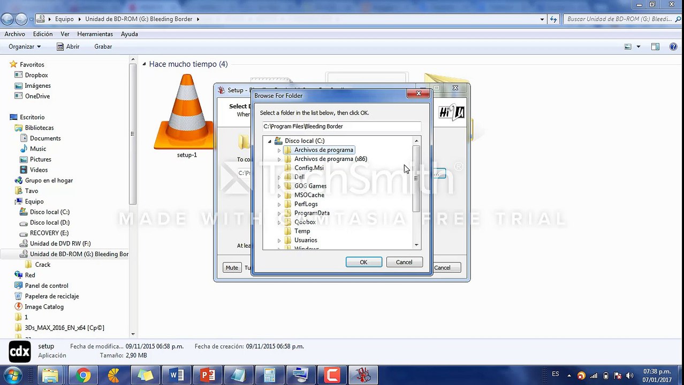Open the Pictures library
Screen dimensions: 684x385
pyautogui.click(x=40, y=159)
